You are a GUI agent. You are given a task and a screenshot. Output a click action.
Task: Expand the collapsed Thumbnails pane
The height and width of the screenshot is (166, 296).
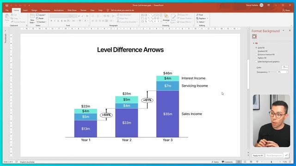[x=6, y=31]
